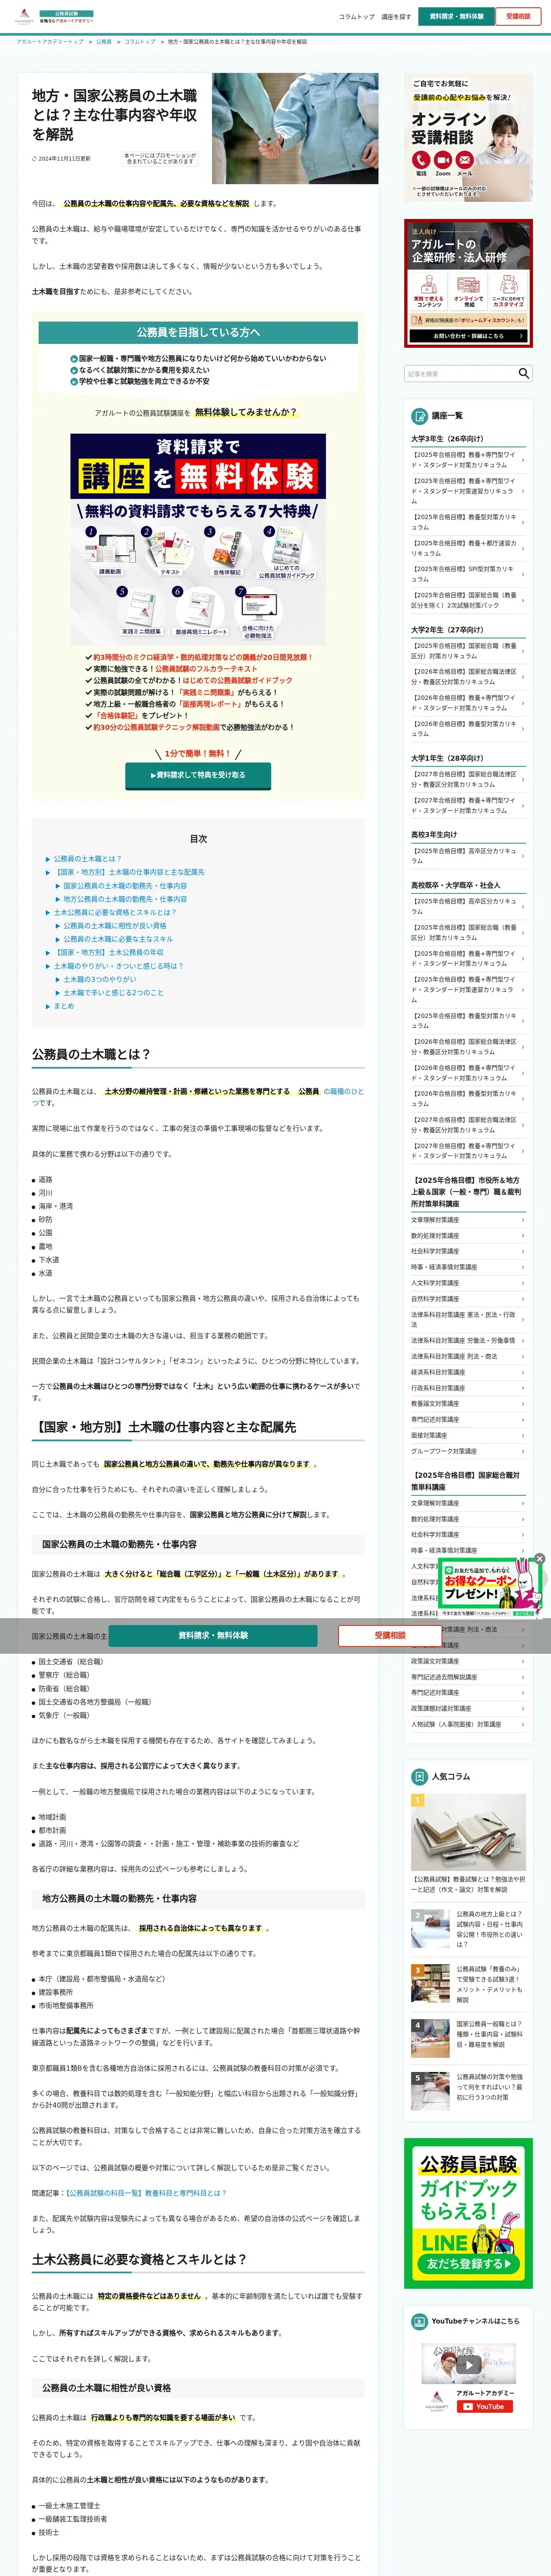Screen dimensions: 551x2576
Task: Jump to 公務員の土木職に相性が良い資格 in contents
Action: tap(115, 926)
